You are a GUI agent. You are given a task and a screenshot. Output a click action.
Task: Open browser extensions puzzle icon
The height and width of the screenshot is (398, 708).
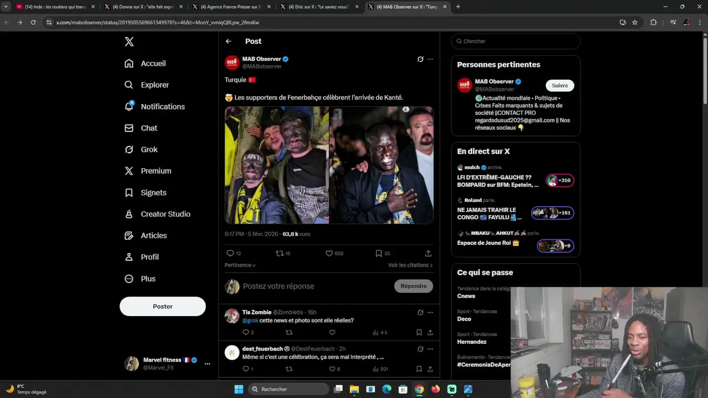point(653,22)
